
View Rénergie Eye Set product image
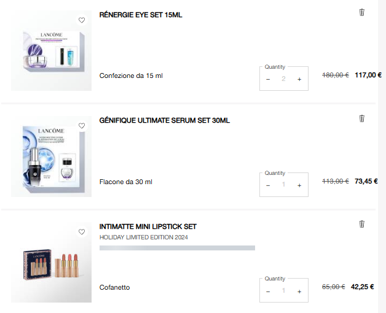[x=52, y=52]
